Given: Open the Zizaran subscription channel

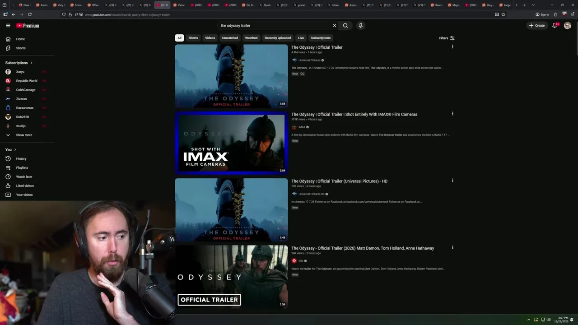Looking at the screenshot, I should coord(27,99).
